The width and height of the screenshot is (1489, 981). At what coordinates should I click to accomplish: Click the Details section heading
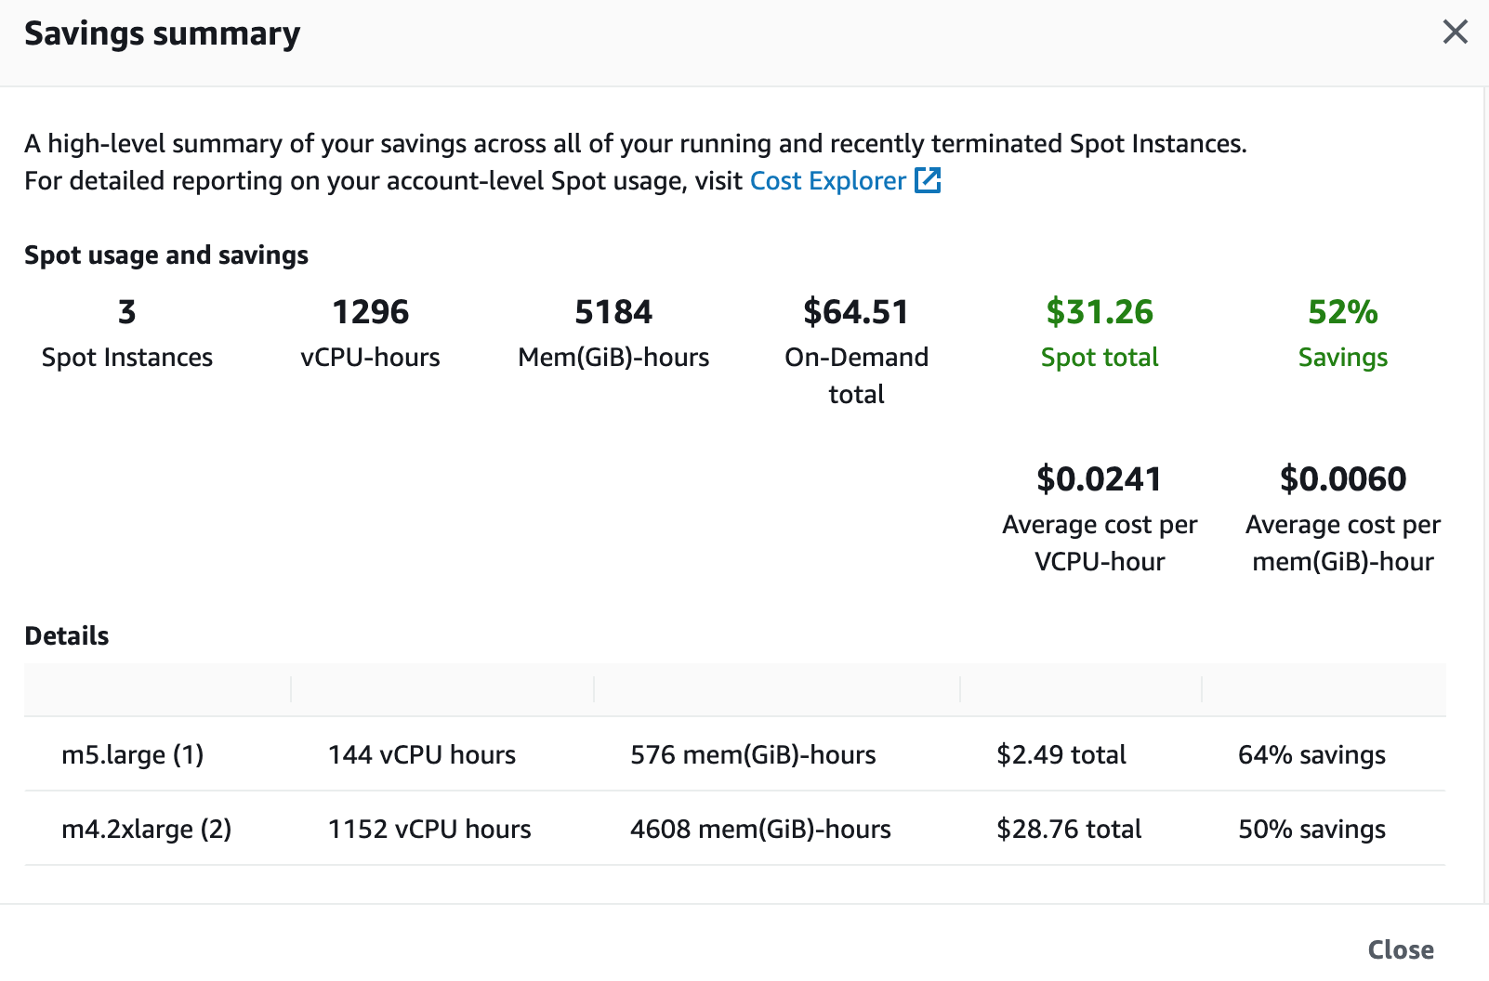click(67, 635)
